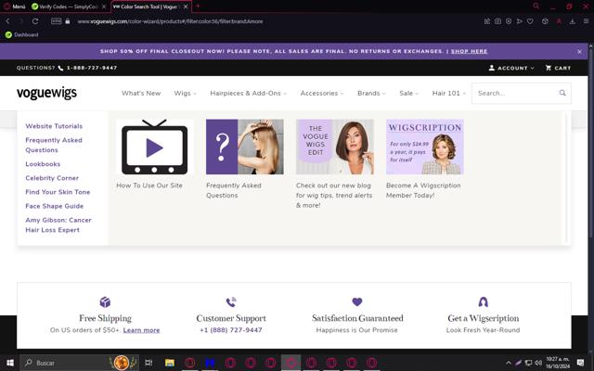This screenshot has width=594, height=371.
Task: Click the phone icon next to 1-888-727-9447
Action: click(x=60, y=68)
